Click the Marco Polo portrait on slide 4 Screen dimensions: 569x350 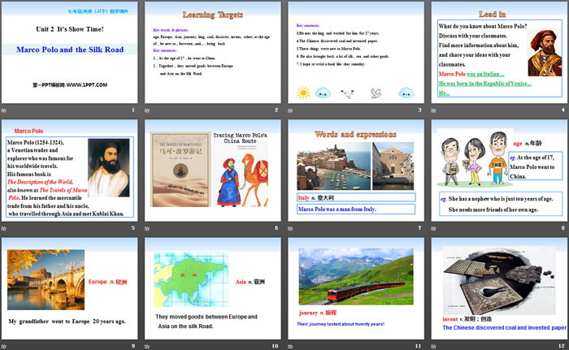(x=545, y=53)
